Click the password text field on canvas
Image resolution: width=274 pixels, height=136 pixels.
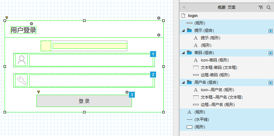[91, 81]
